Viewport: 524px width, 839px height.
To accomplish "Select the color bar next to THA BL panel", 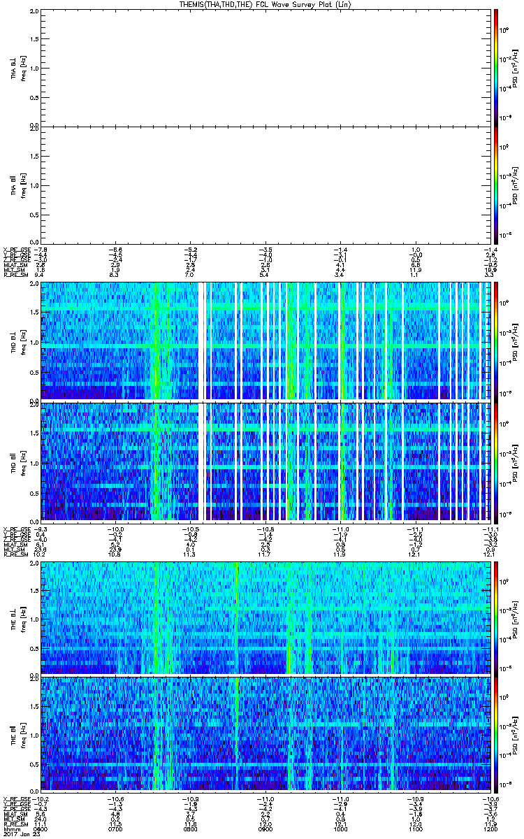I will coord(496,67).
